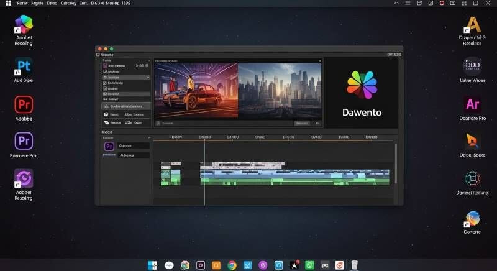Click the Ranoc button in the left panel

pos(111,114)
